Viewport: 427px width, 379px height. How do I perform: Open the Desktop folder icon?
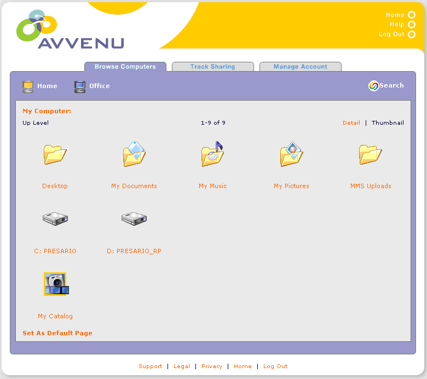pos(55,155)
